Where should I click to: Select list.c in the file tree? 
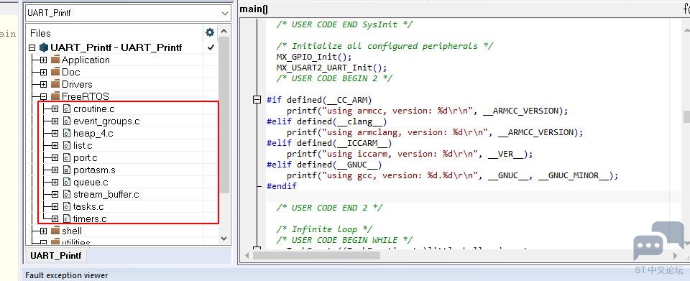click(83, 146)
